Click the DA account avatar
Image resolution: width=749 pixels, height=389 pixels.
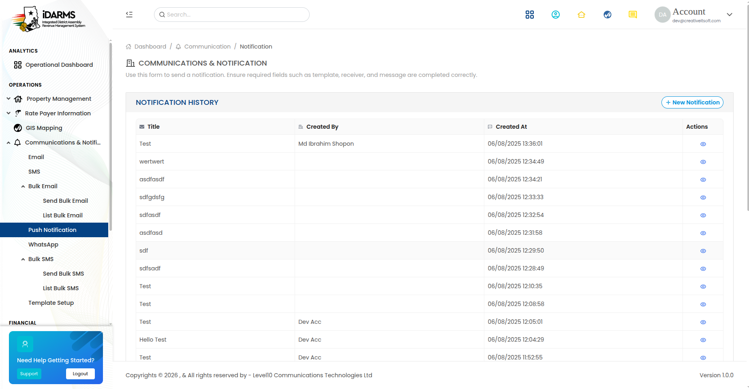coord(662,15)
